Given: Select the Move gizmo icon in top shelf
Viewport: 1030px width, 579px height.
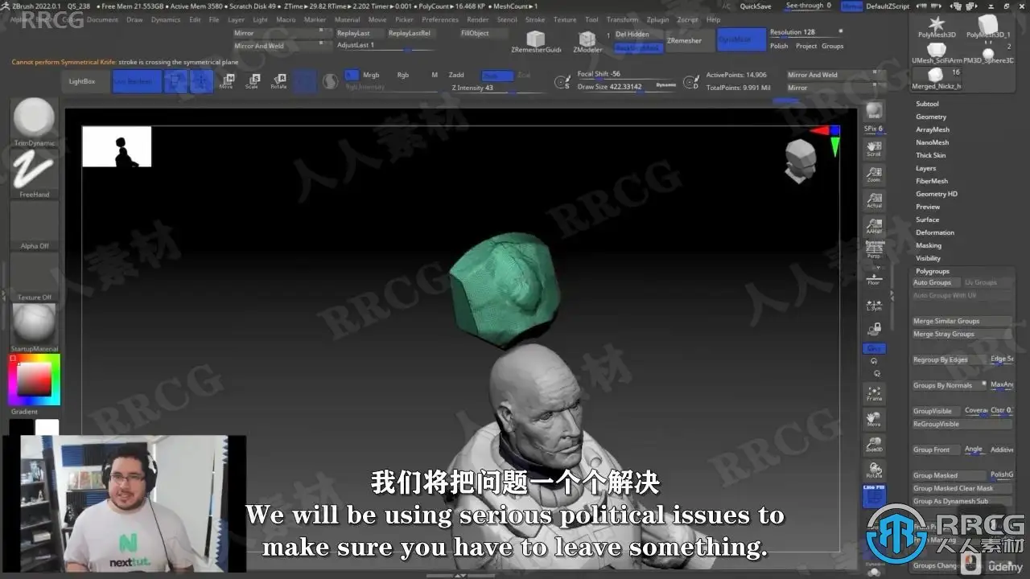Looking at the screenshot, I should coord(228,80).
